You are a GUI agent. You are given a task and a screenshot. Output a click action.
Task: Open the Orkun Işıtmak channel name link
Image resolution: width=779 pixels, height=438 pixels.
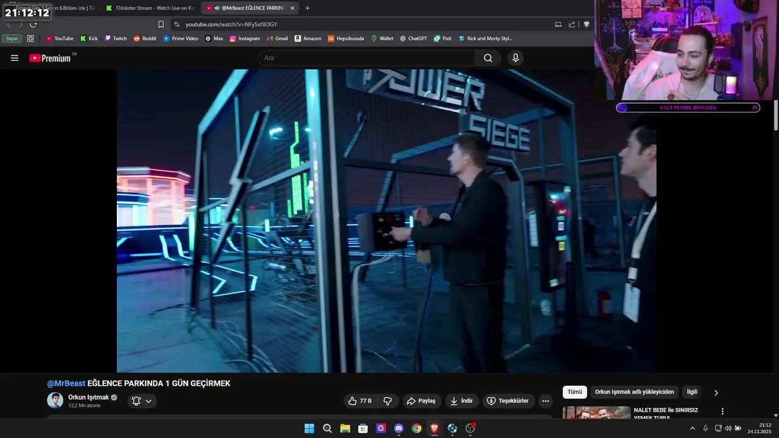[88, 397]
